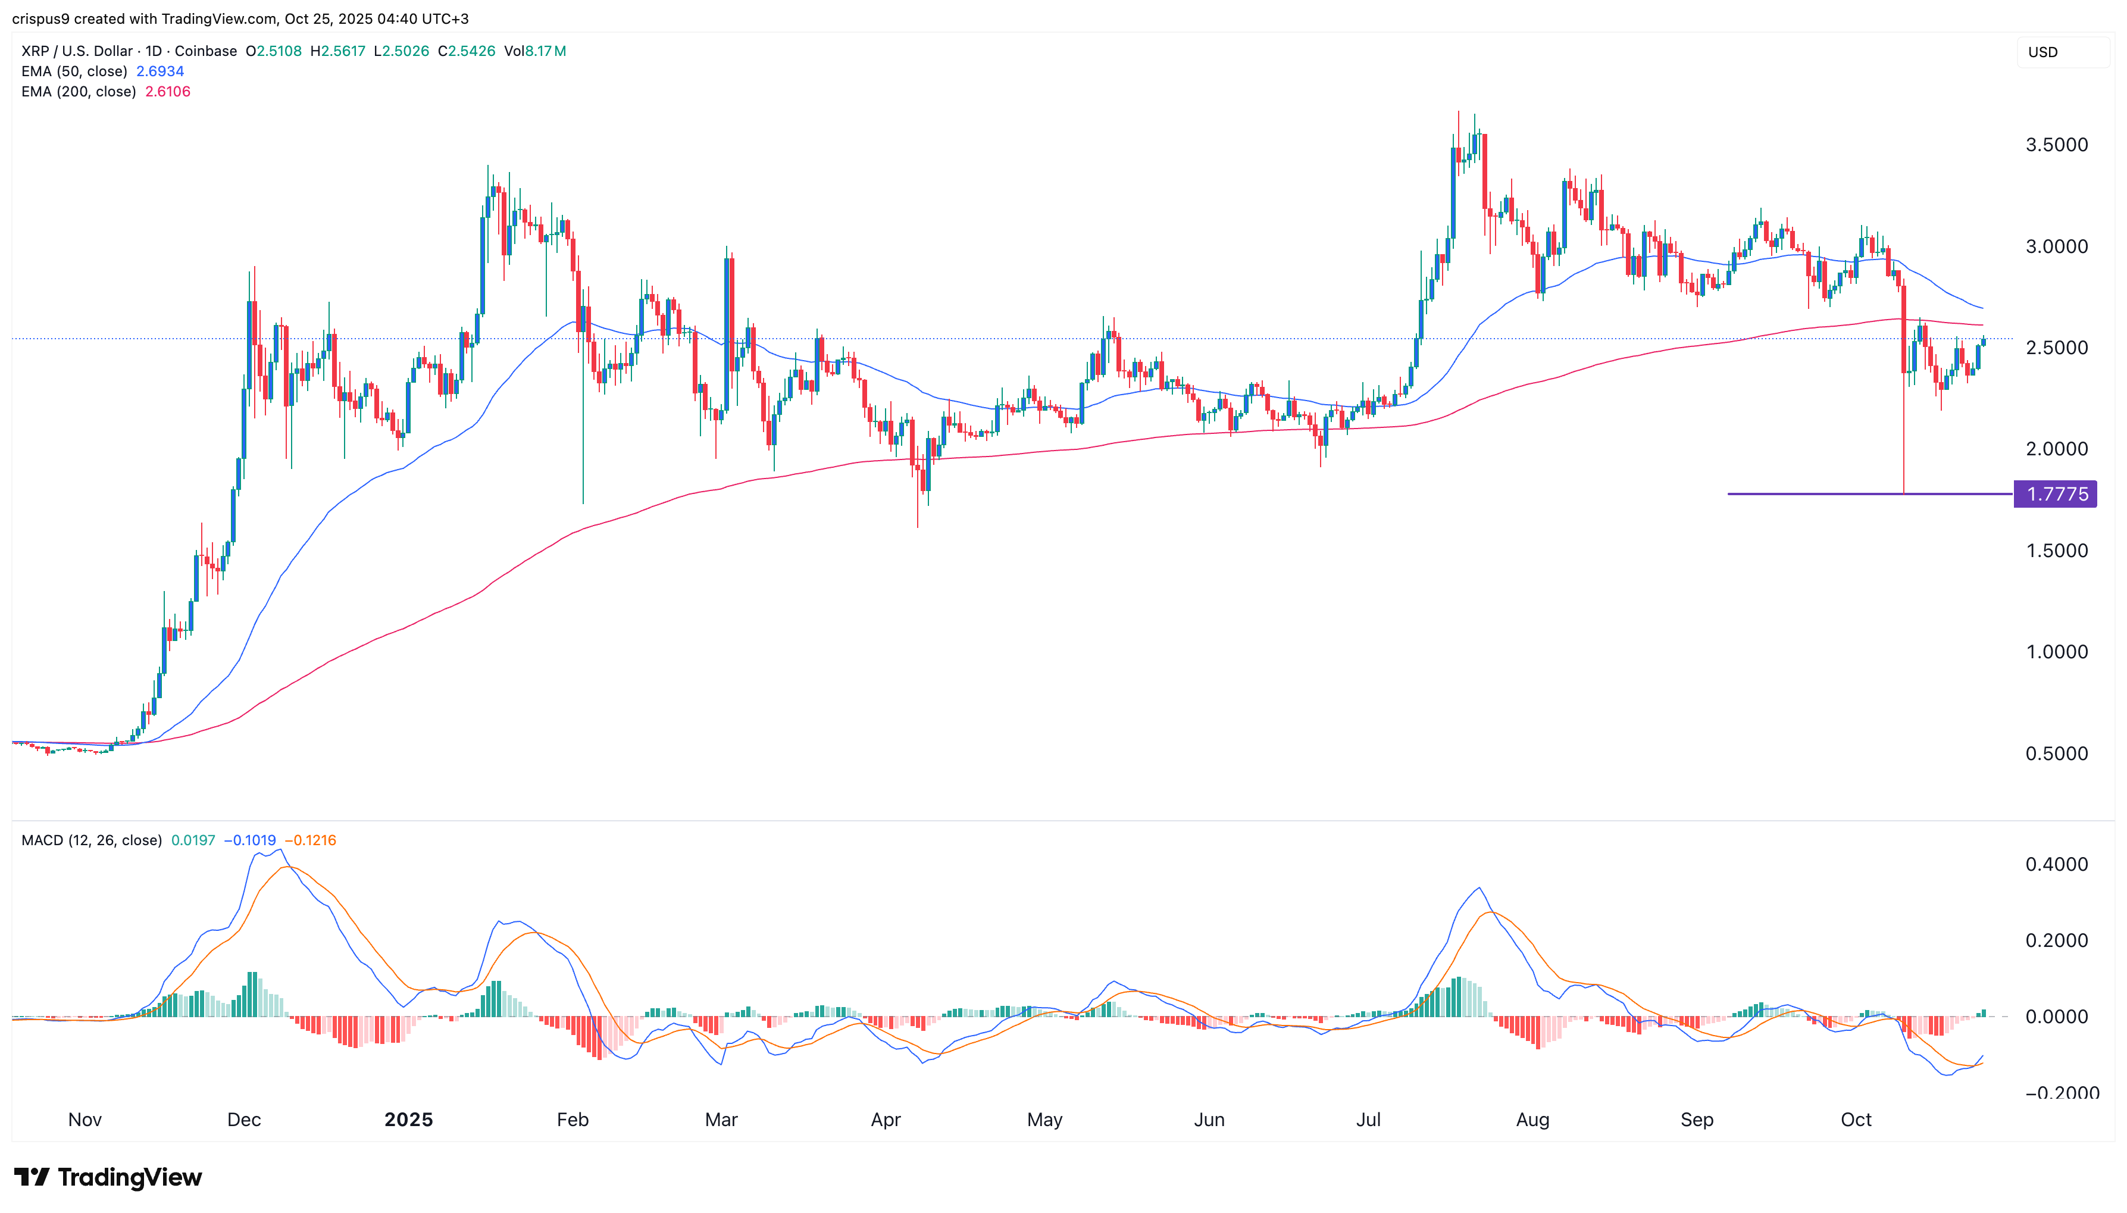Click the TradingView logo icon

[x=32, y=1177]
